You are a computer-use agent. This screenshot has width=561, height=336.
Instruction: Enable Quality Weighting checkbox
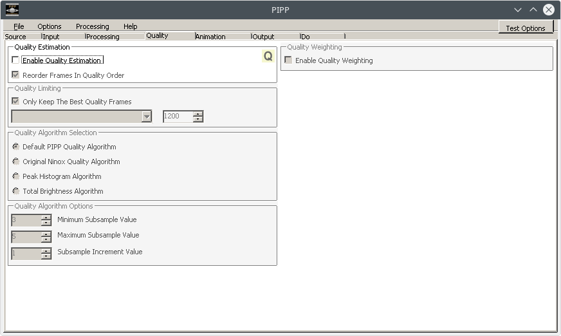point(288,60)
